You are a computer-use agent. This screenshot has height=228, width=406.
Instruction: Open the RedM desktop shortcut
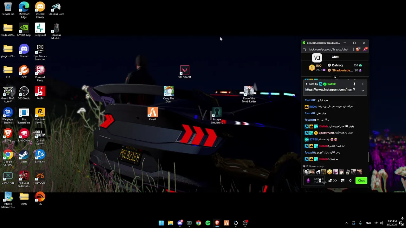tap(40, 93)
